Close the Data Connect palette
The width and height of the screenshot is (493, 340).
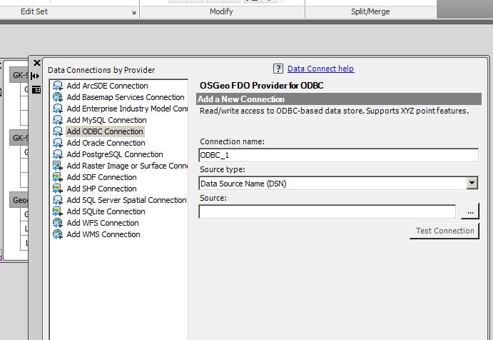point(36,63)
